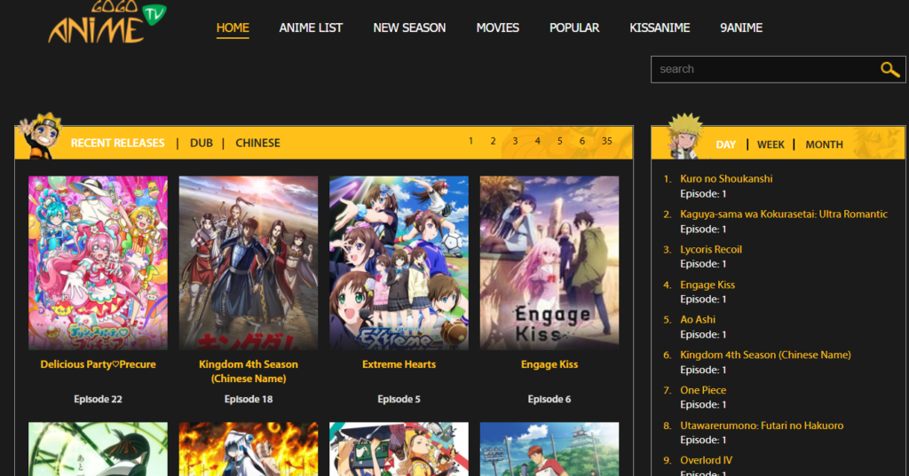
Task: Go to releases page 6
Action: coord(582,141)
